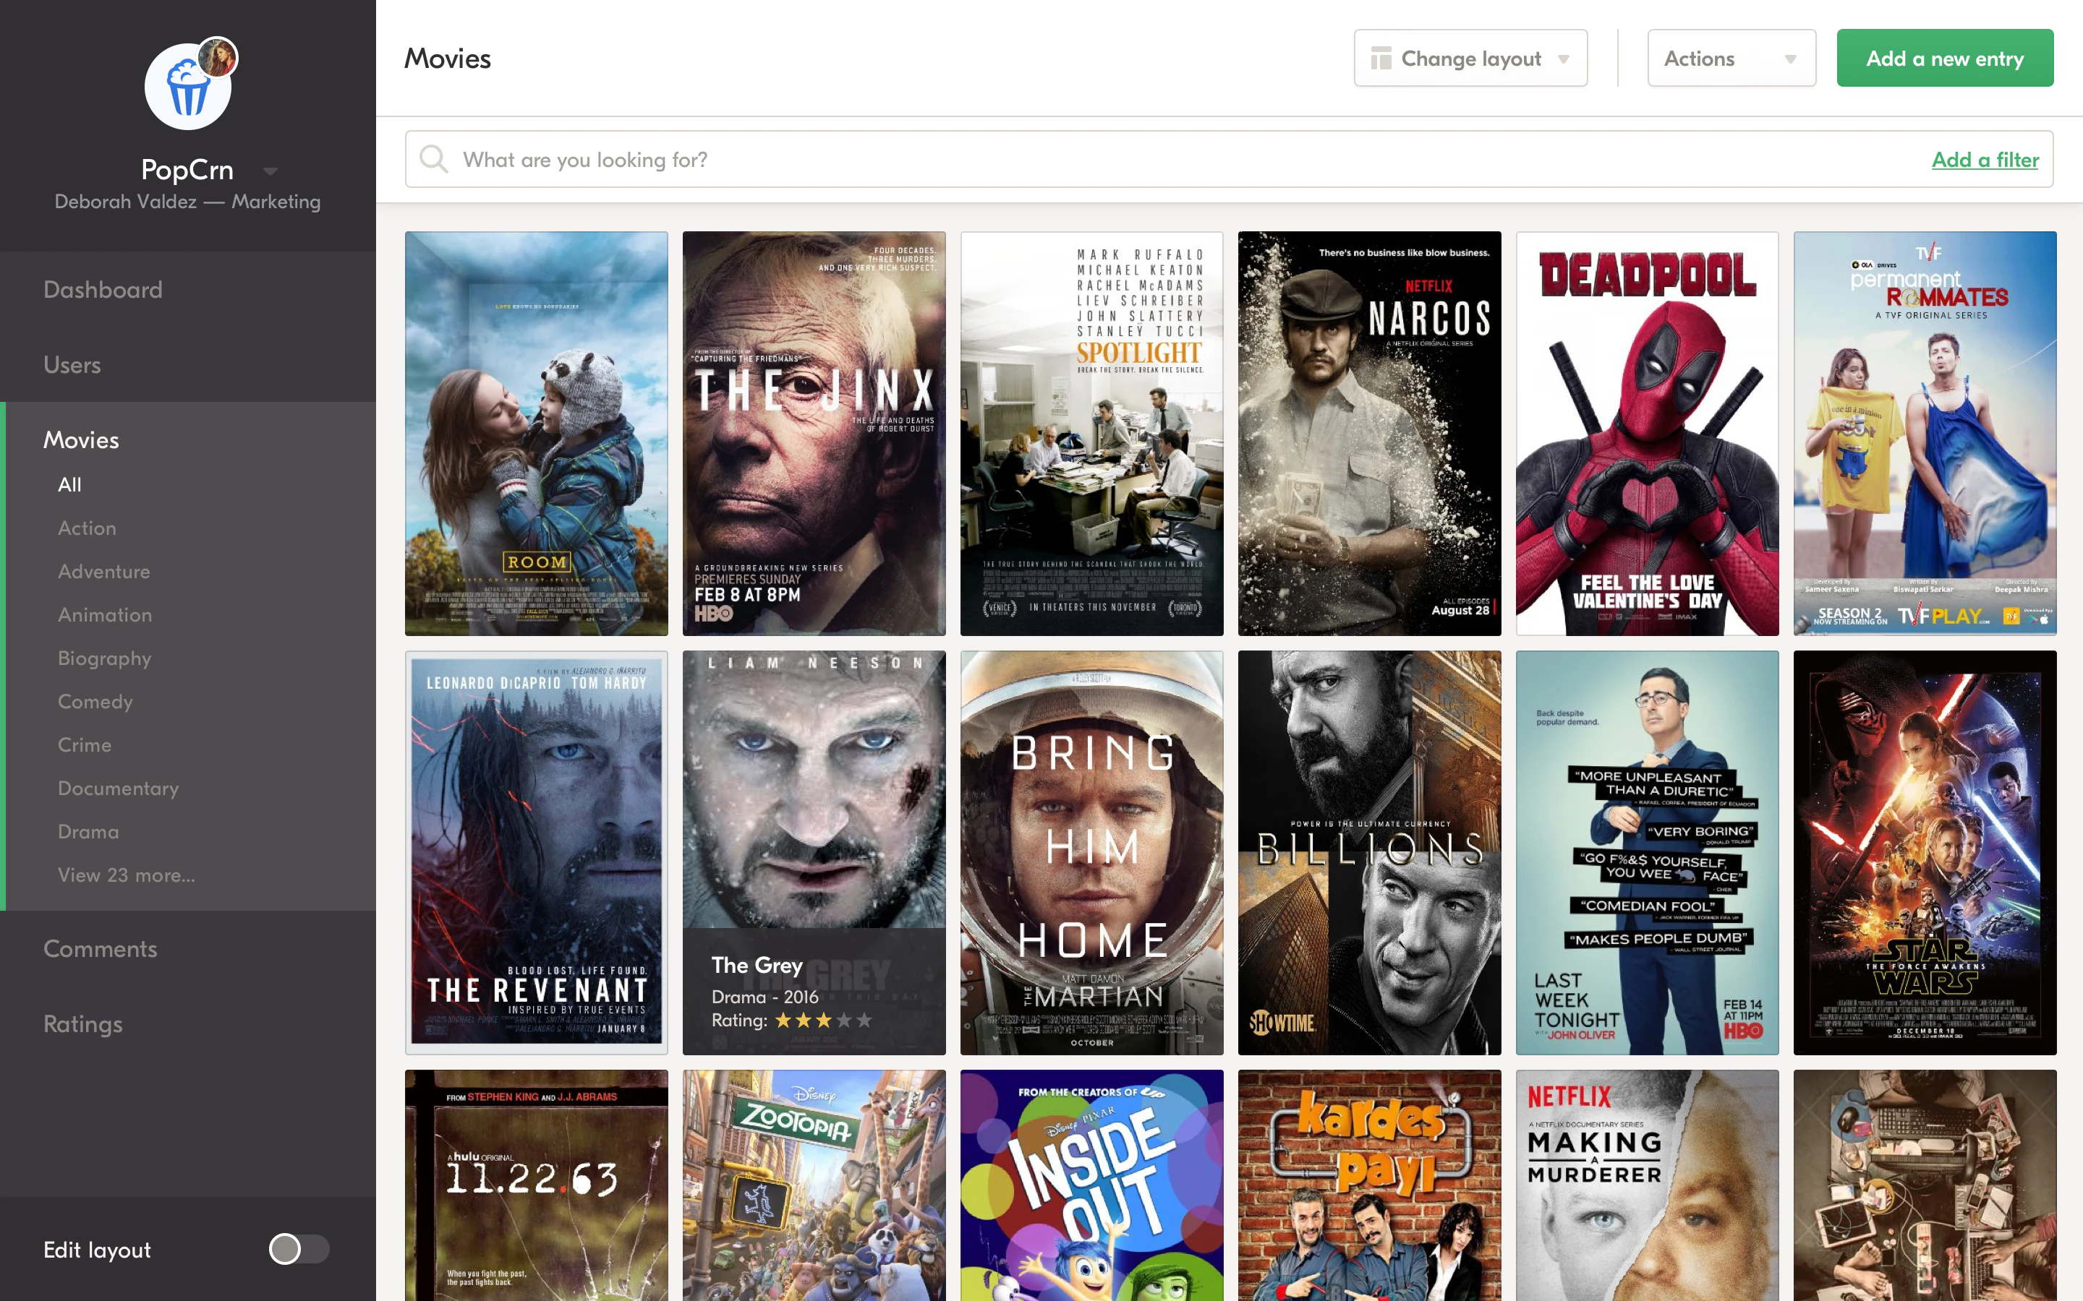2083x1301 pixels.
Task: Click the layout icon in Change layout
Action: click(x=1381, y=59)
